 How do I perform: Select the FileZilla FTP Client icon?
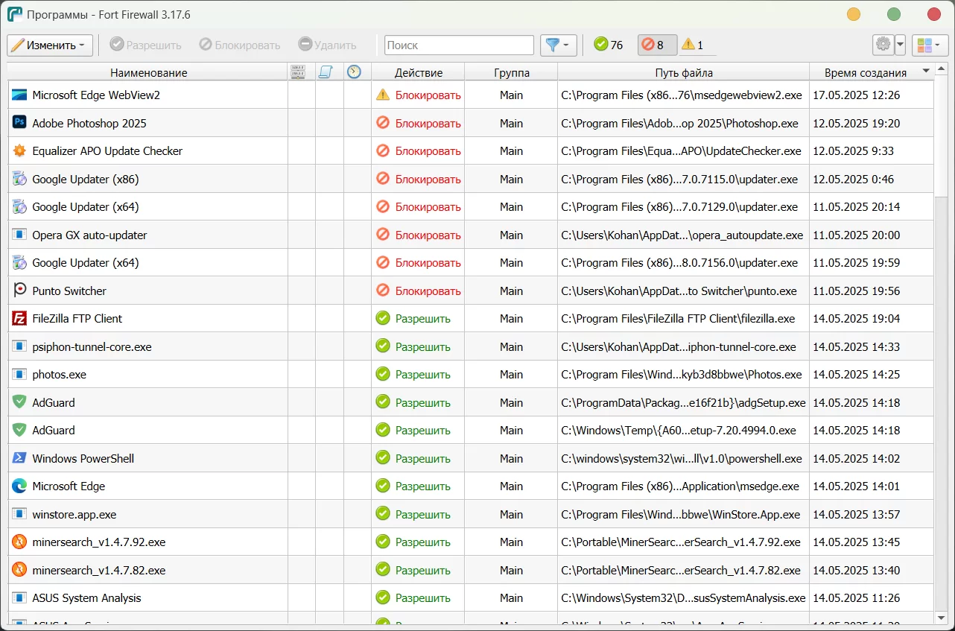19,318
